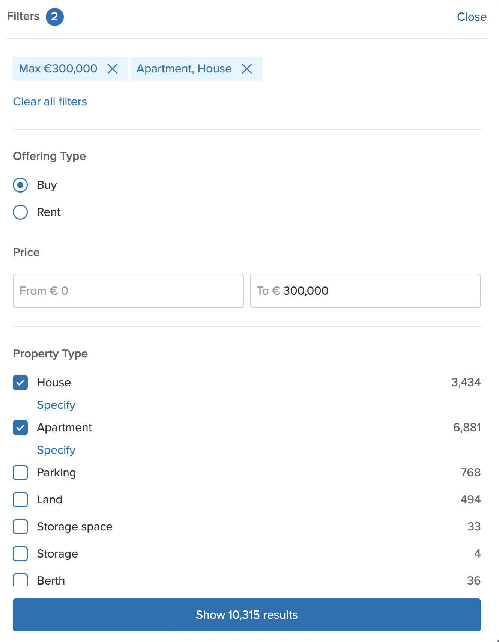Check the Land property type

[x=20, y=500]
